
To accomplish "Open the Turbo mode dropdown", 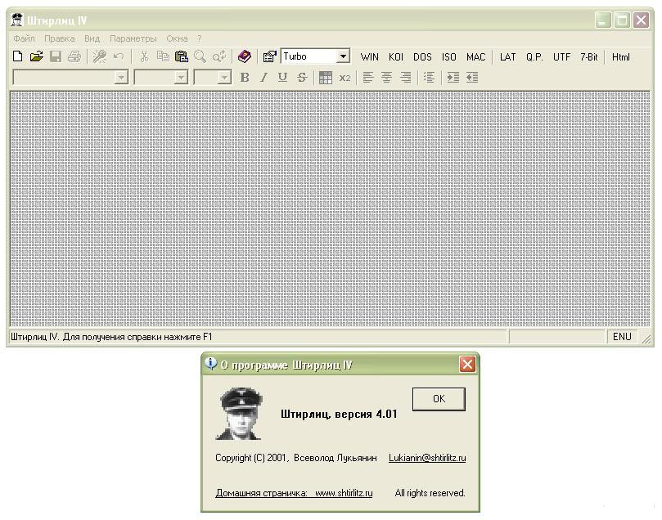I will point(343,56).
